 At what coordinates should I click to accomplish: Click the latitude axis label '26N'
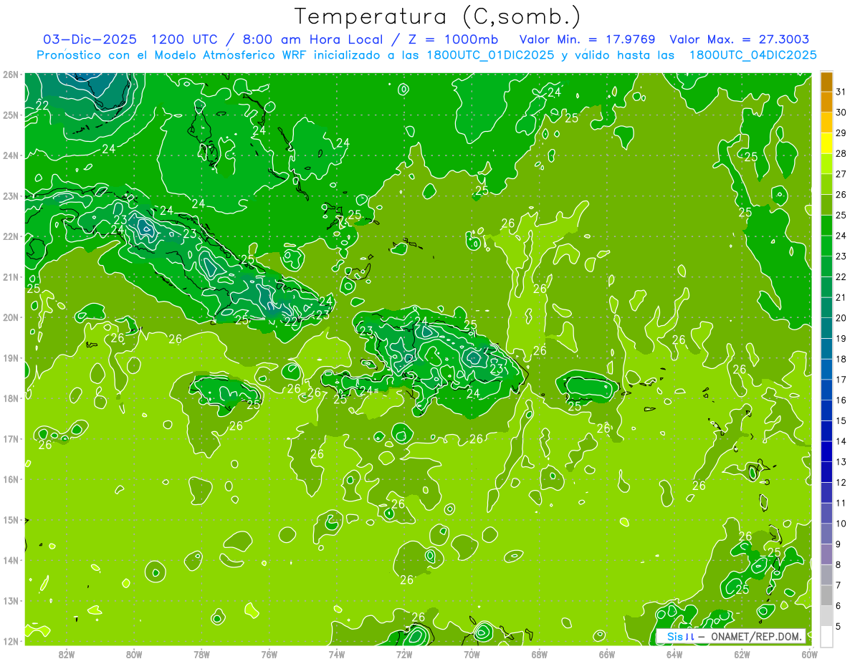pyautogui.click(x=11, y=74)
